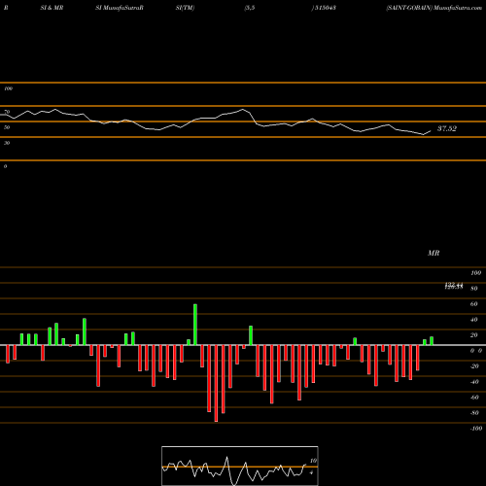Select the deepest red MR histogram bar
The image size is (486, 486).
[216, 383]
